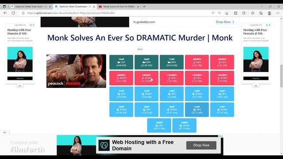
Task: Download muted 480P WEBM blue option
Action: (172, 110)
